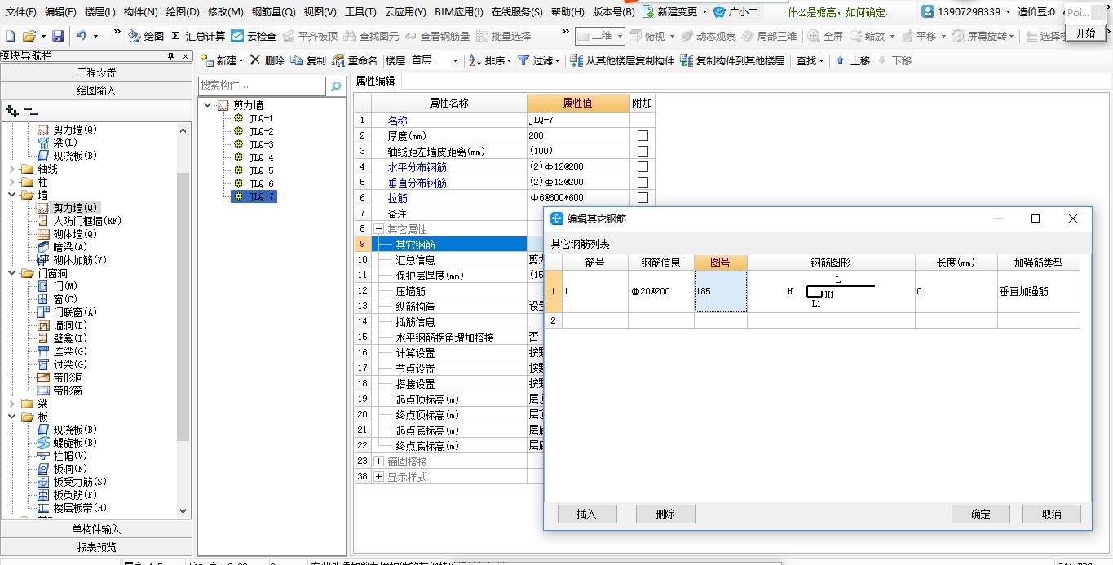
Task: Click the 重命名 rename icon
Action: [x=338, y=60]
